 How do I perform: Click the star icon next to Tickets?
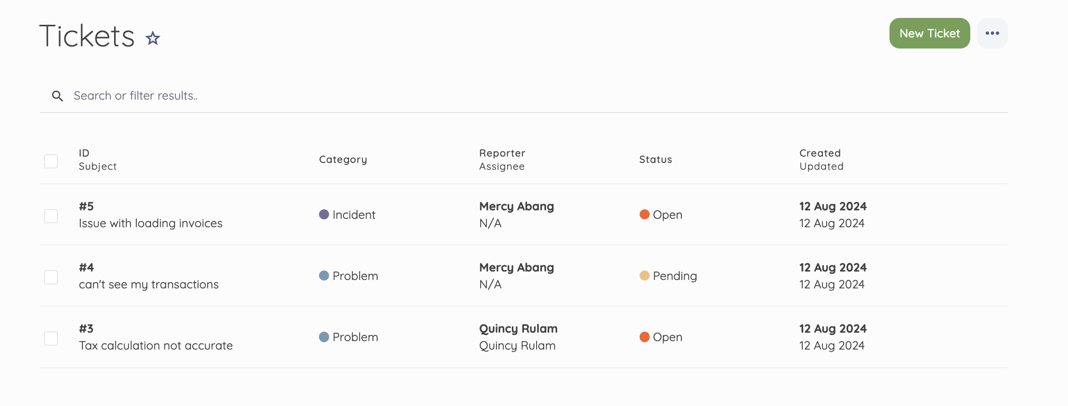coord(153,37)
